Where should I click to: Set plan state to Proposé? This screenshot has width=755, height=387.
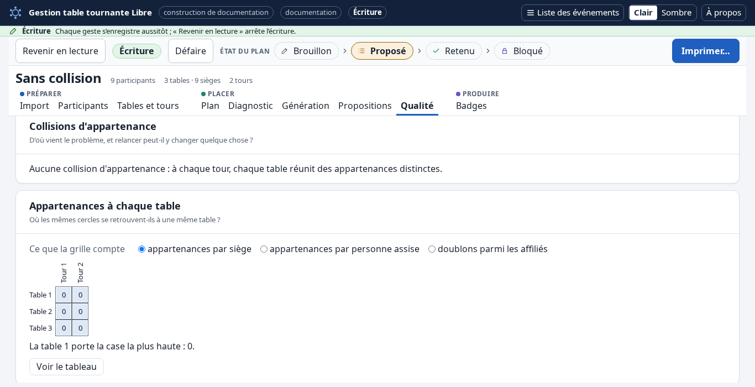pyautogui.click(x=382, y=51)
